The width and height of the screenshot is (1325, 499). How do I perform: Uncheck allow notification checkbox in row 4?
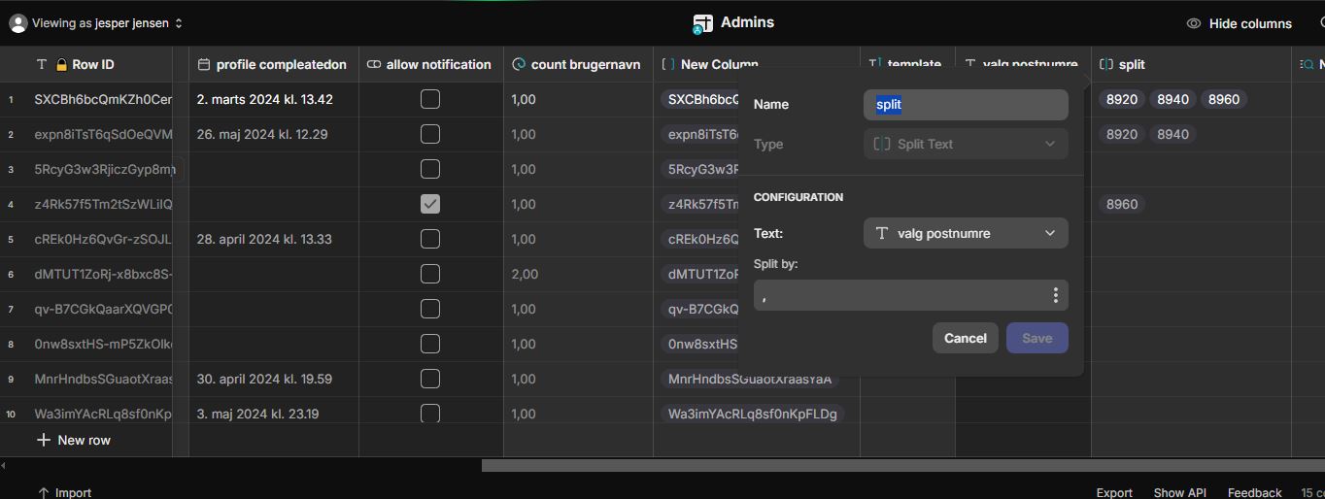pyautogui.click(x=430, y=204)
